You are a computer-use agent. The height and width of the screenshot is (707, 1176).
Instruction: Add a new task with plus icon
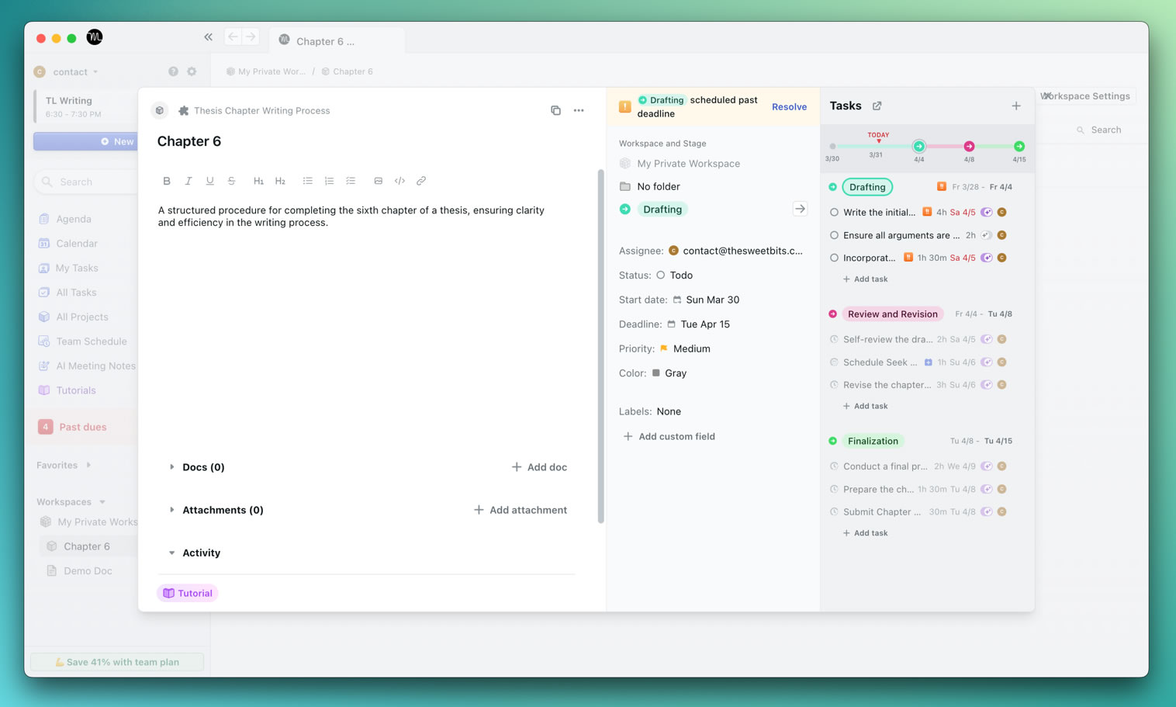[x=1015, y=106]
